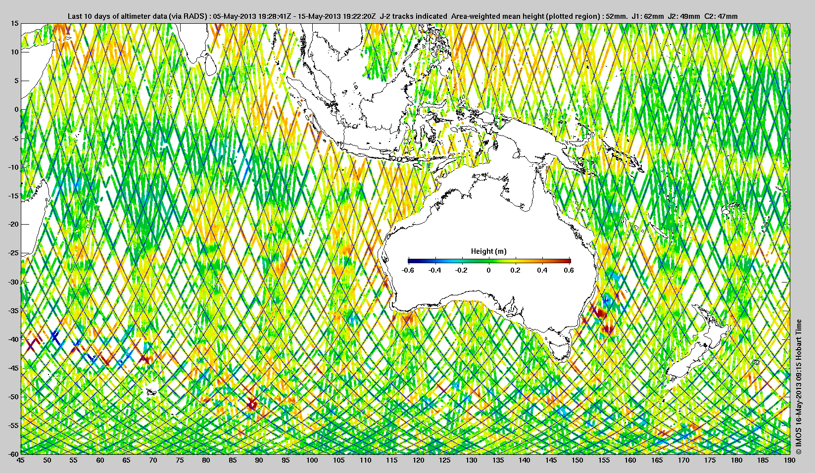The height and width of the screenshot is (473, 815).
Task: Click longitude axis label "175"
Action: pyautogui.click(x=710, y=460)
